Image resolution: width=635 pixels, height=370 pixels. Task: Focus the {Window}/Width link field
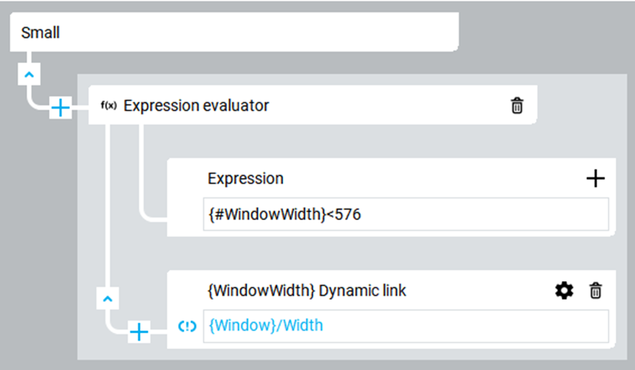point(406,326)
